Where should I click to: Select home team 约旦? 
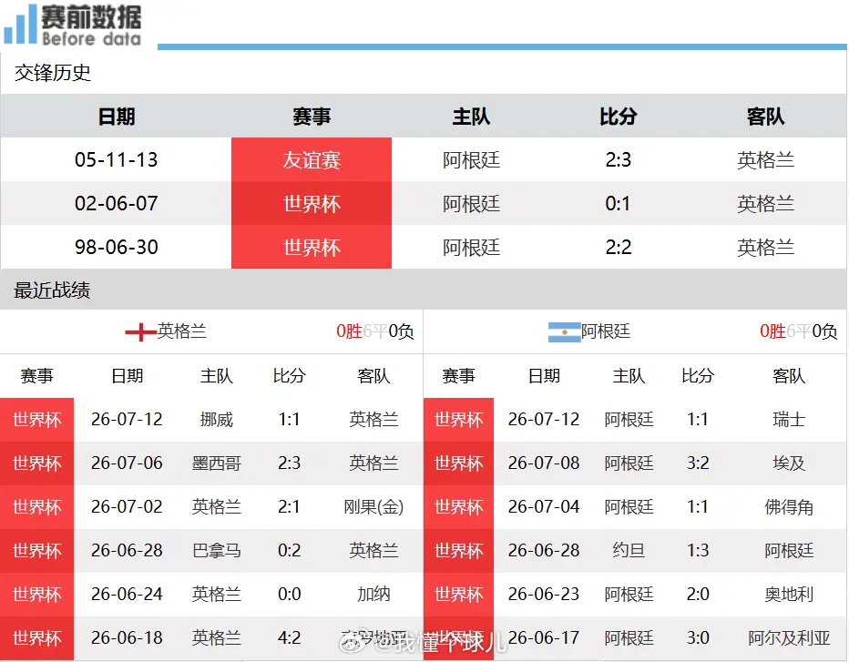(x=629, y=551)
